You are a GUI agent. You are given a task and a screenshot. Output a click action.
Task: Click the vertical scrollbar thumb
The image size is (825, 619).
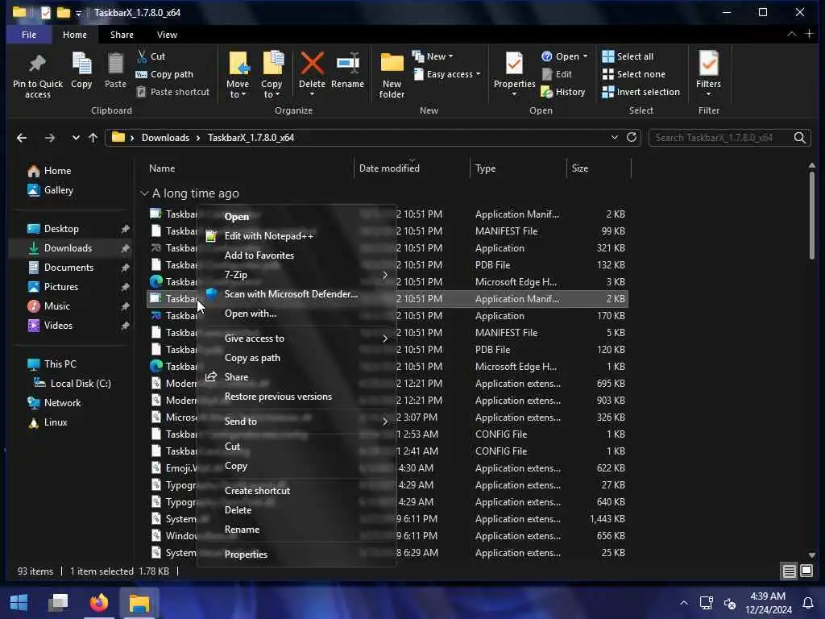click(811, 216)
